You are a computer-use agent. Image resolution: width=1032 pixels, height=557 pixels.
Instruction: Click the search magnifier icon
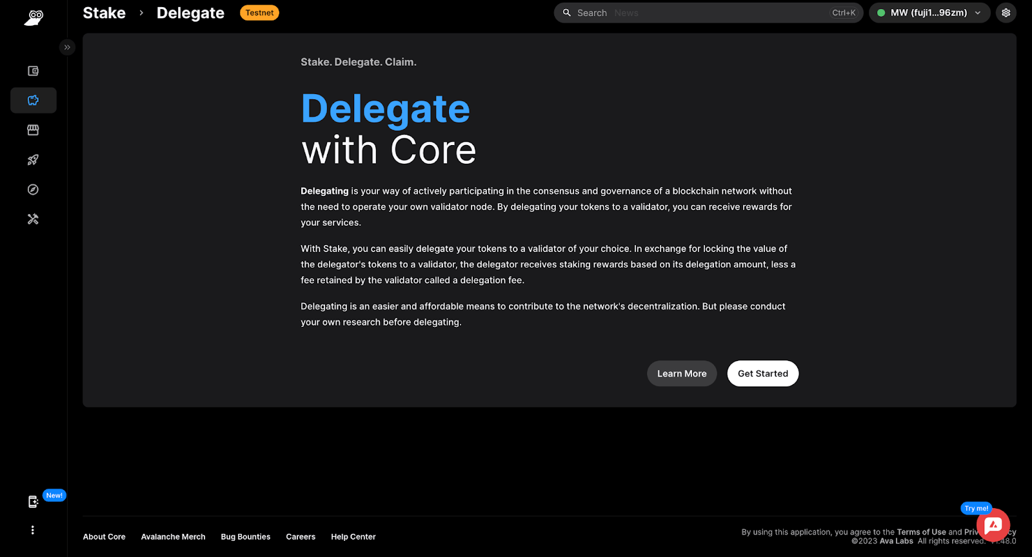pyautogui.click(x=567, y=13)
